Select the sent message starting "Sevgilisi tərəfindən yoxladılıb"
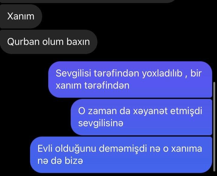Viewport: 217px width, 176px height. 130,79
